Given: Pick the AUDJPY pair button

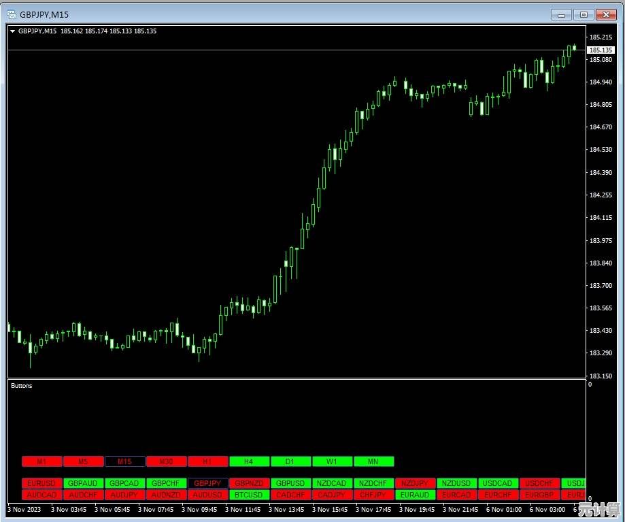Looking at the screenshot, I should coord(124,495).
